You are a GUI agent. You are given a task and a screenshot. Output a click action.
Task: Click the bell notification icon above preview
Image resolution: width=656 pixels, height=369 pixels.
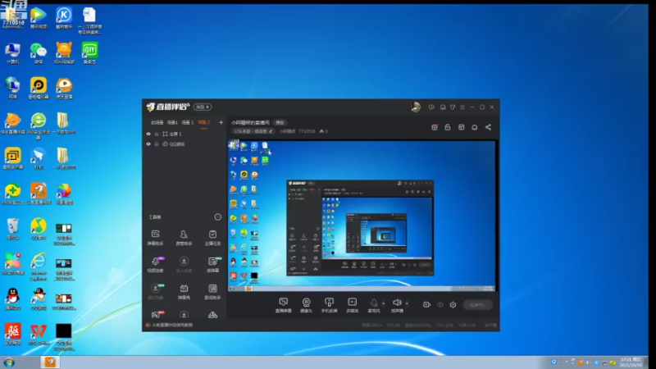(x=475, y=127)
